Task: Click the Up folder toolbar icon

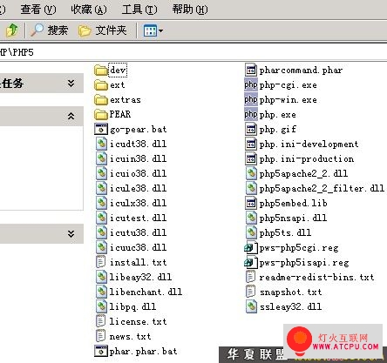Action: click(11, 30)
